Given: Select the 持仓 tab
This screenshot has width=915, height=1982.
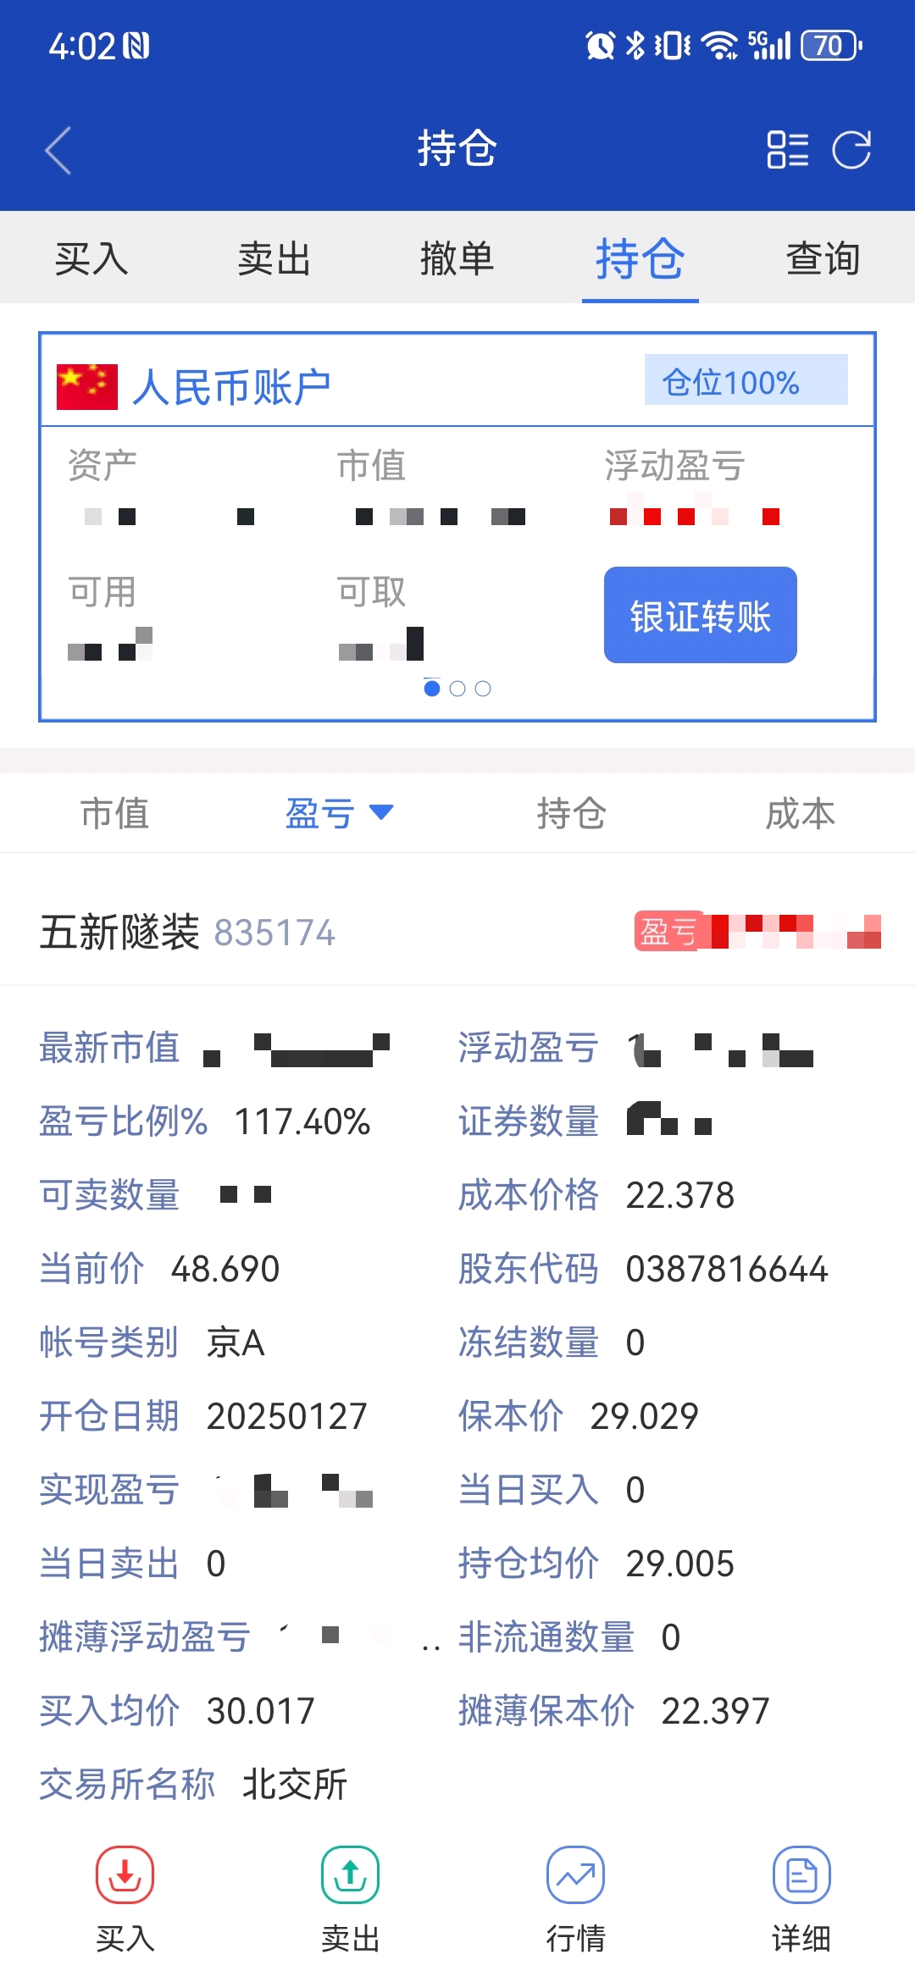Looking at the screenshot, I should [x=640, y=257].
